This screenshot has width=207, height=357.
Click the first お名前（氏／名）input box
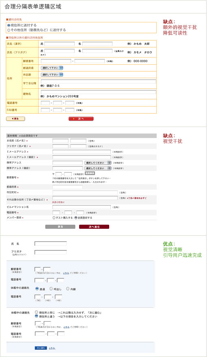tap(60, 141)
